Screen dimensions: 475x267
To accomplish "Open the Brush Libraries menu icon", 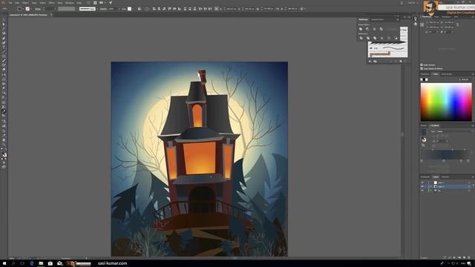I will point(370,62).
